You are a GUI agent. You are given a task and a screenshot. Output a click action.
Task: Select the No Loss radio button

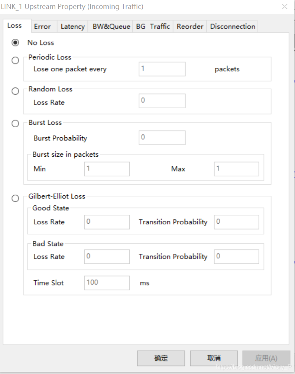15,42
